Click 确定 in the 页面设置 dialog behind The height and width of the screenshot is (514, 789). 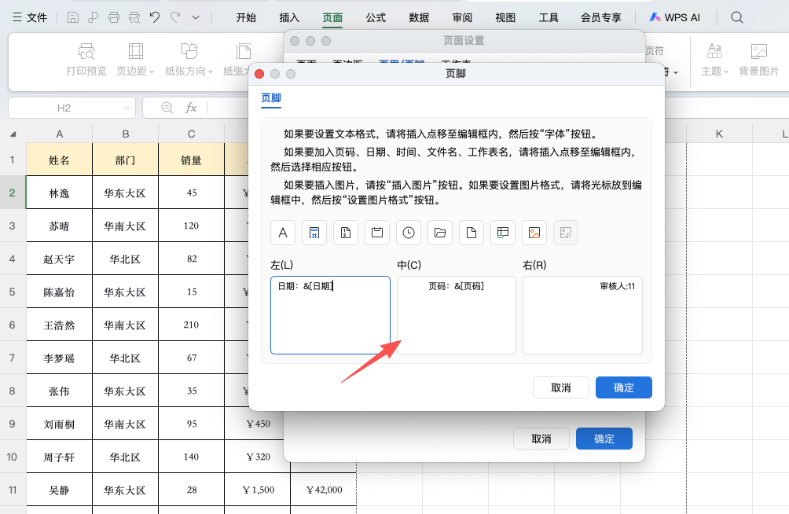[604, 439]
